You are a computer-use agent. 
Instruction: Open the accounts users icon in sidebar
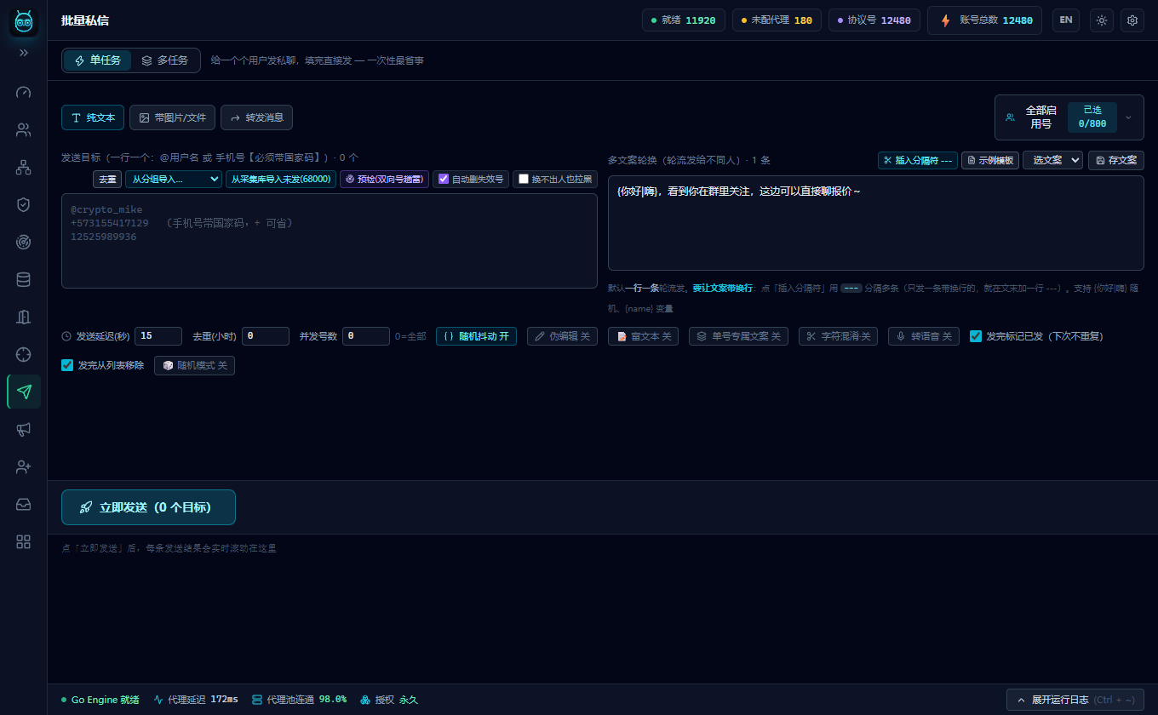24,130
